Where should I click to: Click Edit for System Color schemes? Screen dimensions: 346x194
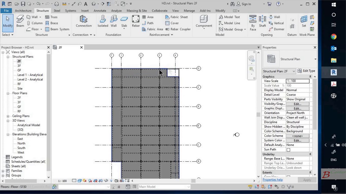(x=297, y=141)
